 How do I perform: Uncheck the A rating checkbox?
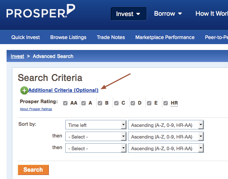(84, 103)
